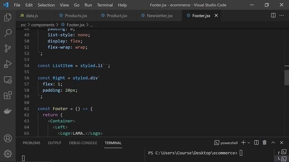Close the Footer.jsx tab
This screenshot has width=289, height=162.
[x=216, y=16]
